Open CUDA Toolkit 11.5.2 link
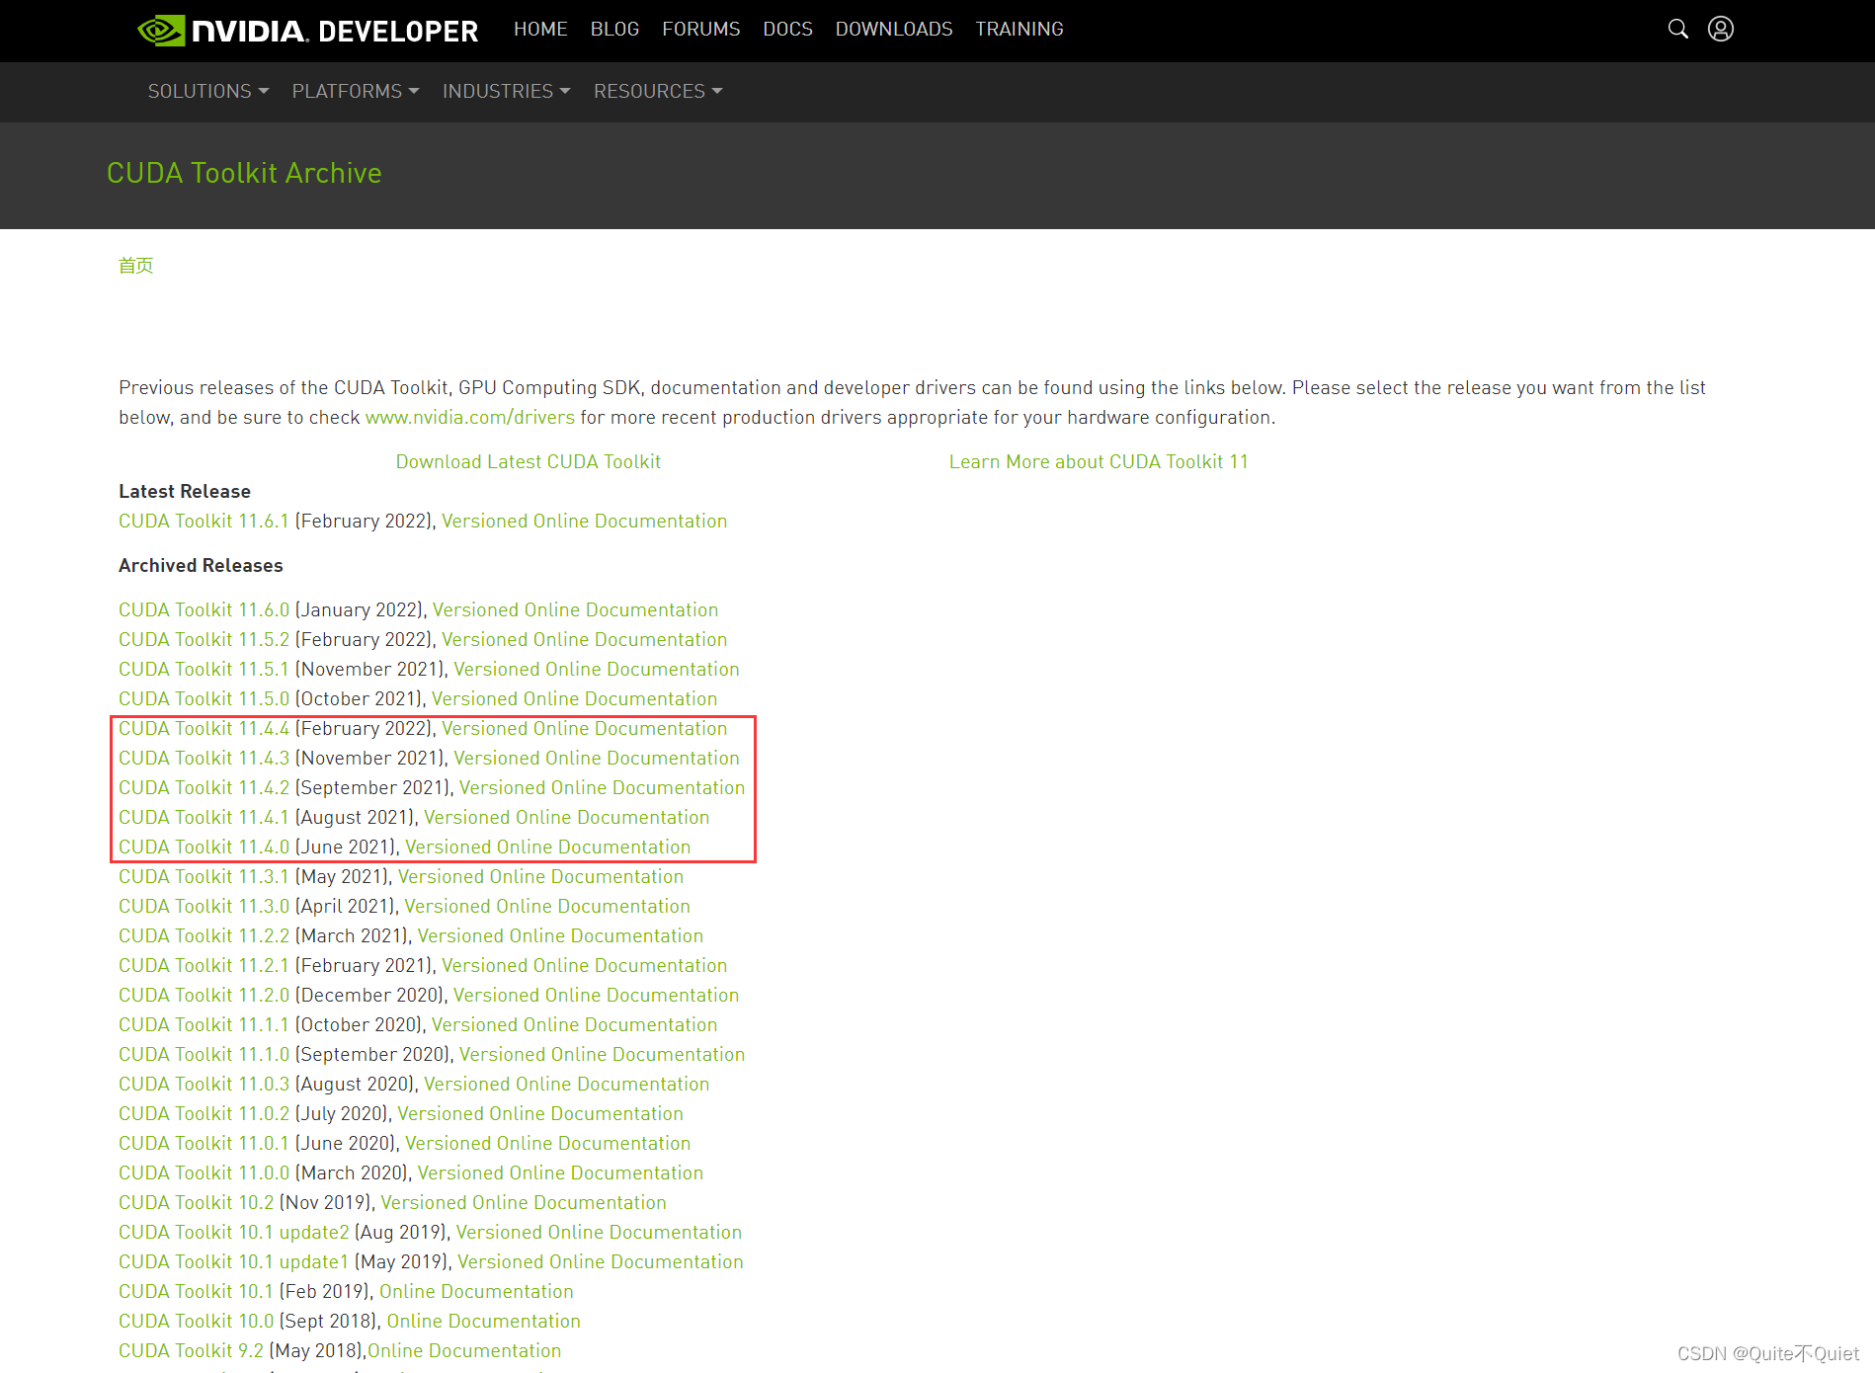 pos(204,640)
